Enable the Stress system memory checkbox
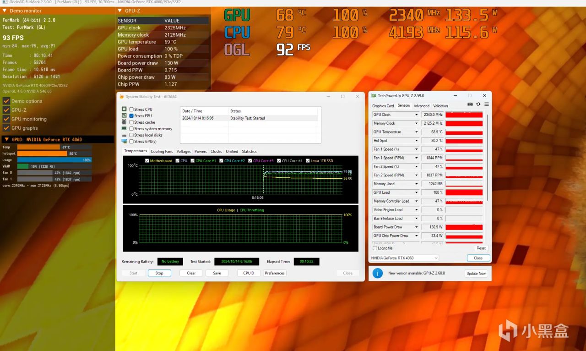 coord(131,129)
